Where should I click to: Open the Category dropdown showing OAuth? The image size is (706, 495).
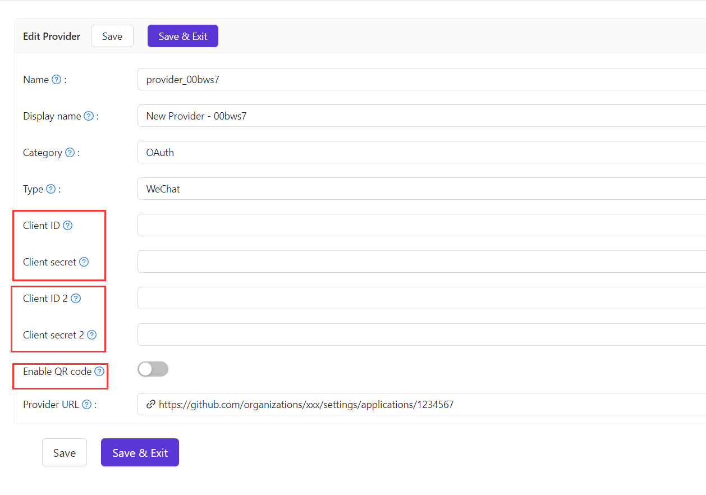coord(421,153)
